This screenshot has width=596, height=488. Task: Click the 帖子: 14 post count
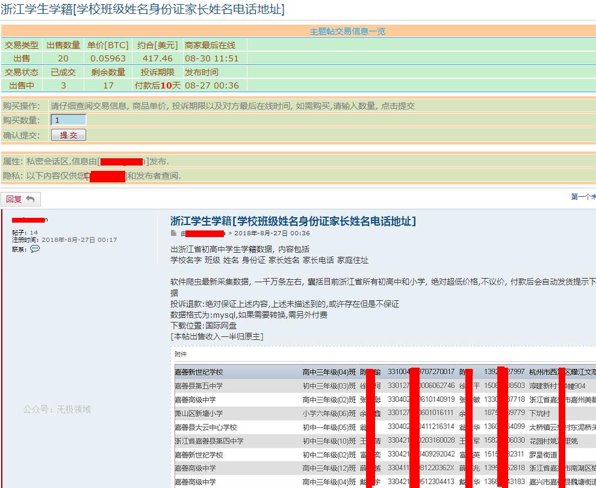click(25, 232)
